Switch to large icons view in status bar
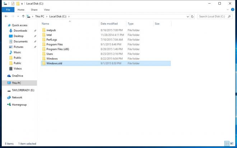This screenshot has height=148, width=237. [x=232, y=143]
